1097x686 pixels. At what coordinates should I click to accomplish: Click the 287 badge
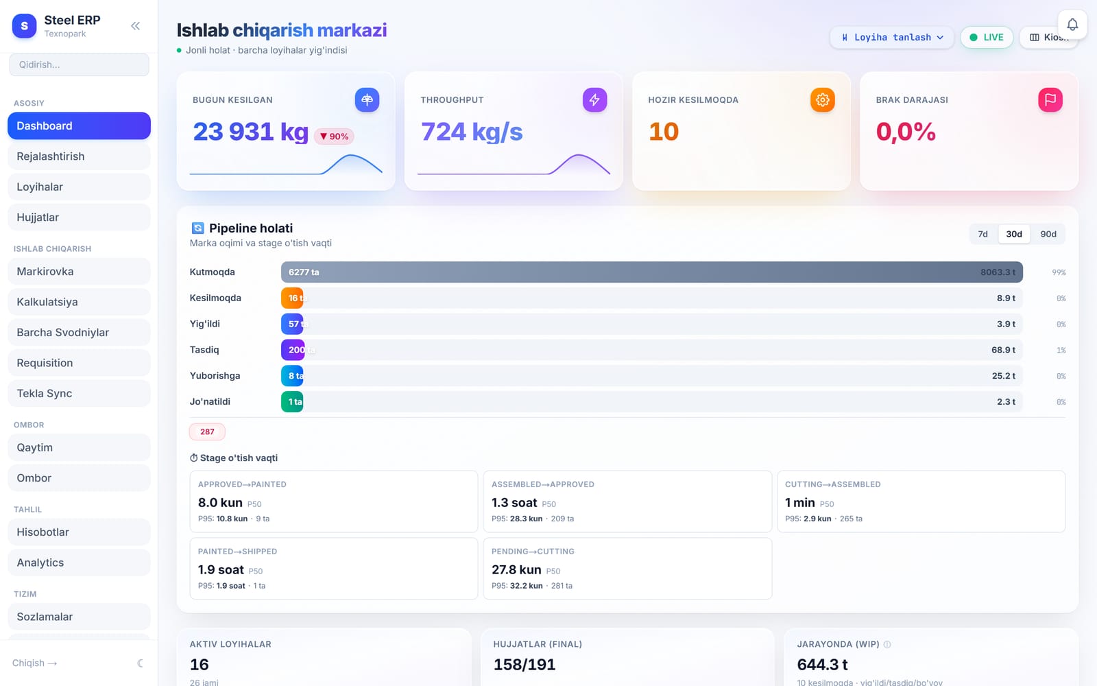tap(207, 431)
